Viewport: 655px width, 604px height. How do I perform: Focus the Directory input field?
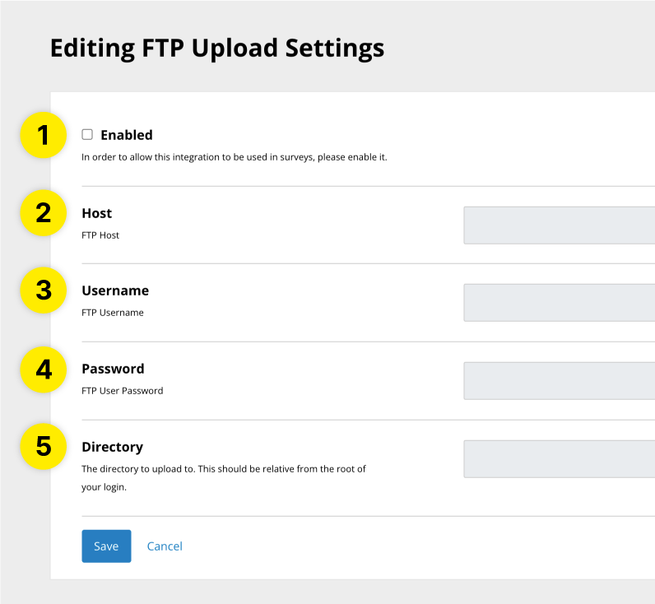point(560,459)
